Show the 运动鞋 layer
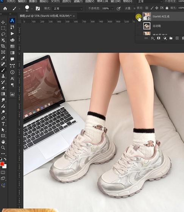Screen dimensions: 184x212 pos(139,26)
